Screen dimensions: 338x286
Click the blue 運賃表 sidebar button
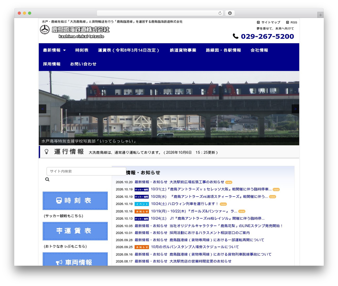(x=75, y=231)
